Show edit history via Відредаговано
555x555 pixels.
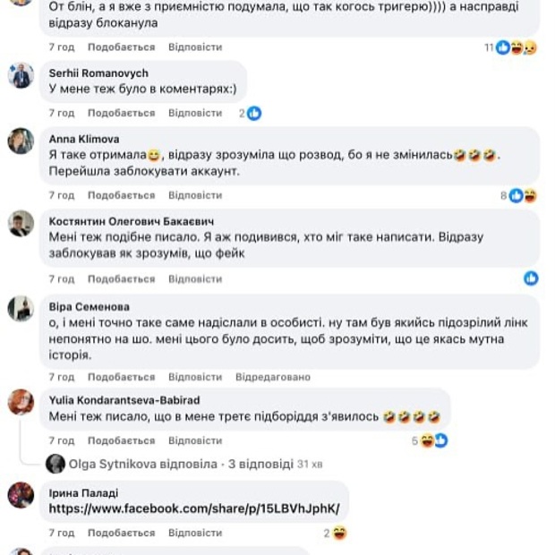(273, 377)
